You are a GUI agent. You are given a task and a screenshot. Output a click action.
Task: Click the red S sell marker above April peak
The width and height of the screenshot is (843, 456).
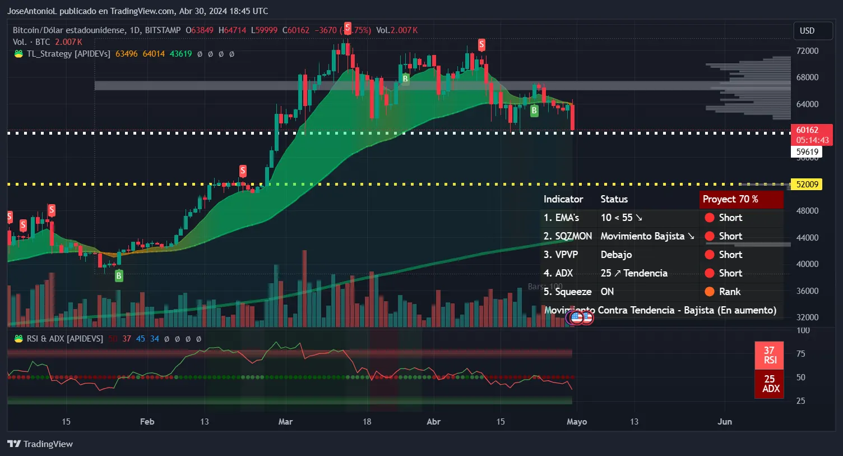481,44
